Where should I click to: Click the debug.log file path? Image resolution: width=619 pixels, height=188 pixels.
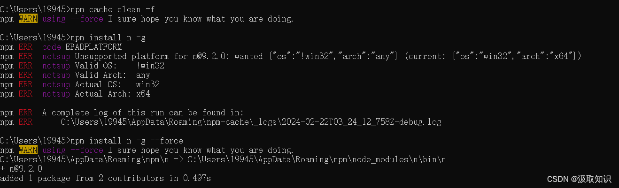pyautogui.click(x=251, y=122)
